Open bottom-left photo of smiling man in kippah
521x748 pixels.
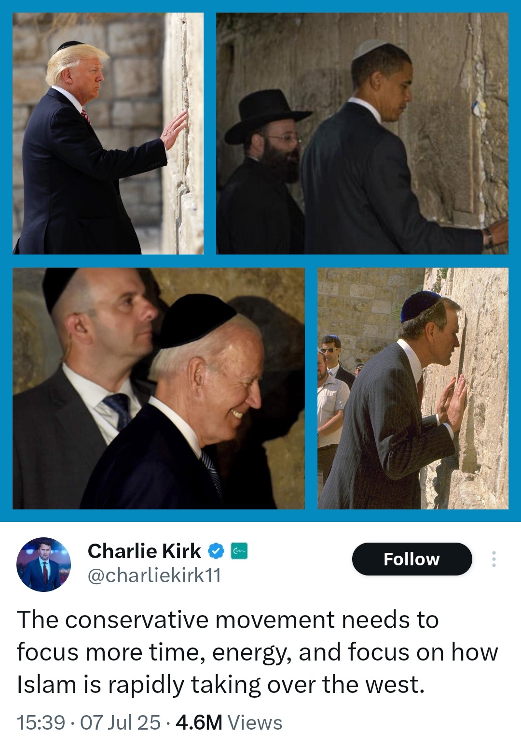(159, 388)
